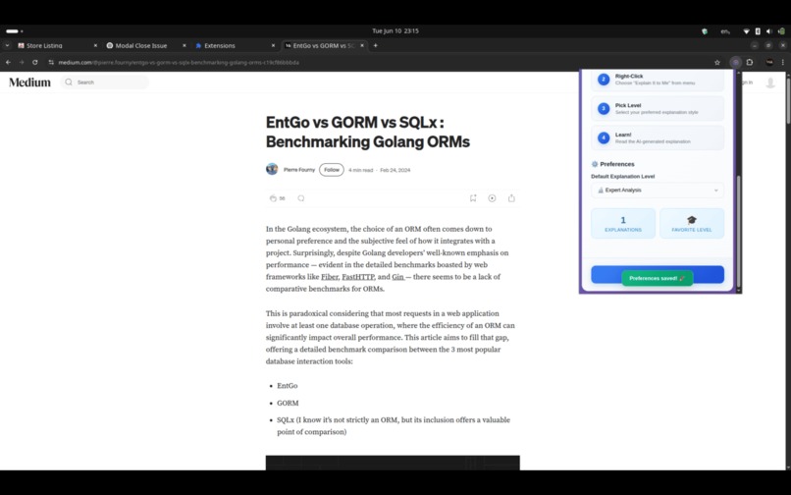Image resolution: width=791 pixels, height=495 pixels.
Task: Close the Modal Close Issue tab
Action: point(185,45)
